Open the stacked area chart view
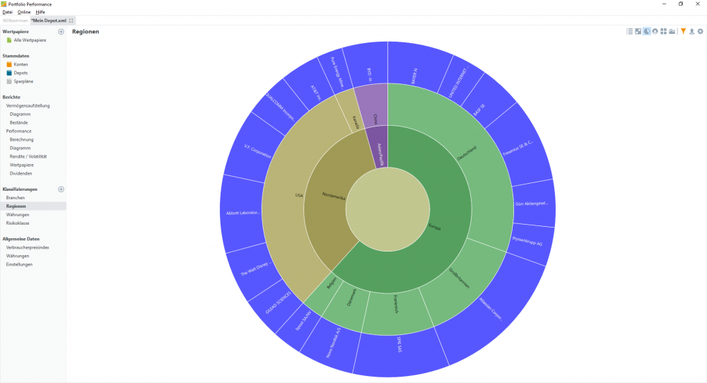Image resolution: width=707 pixels, height=383 pixels. [x=672, y=32]
